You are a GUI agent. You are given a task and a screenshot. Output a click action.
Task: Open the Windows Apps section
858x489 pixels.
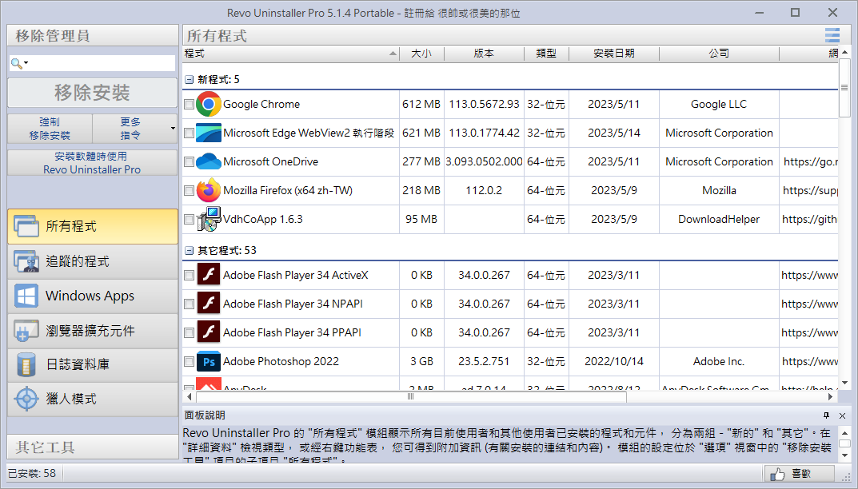93,296
